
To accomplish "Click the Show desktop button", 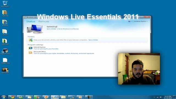I will click(174, 97).
